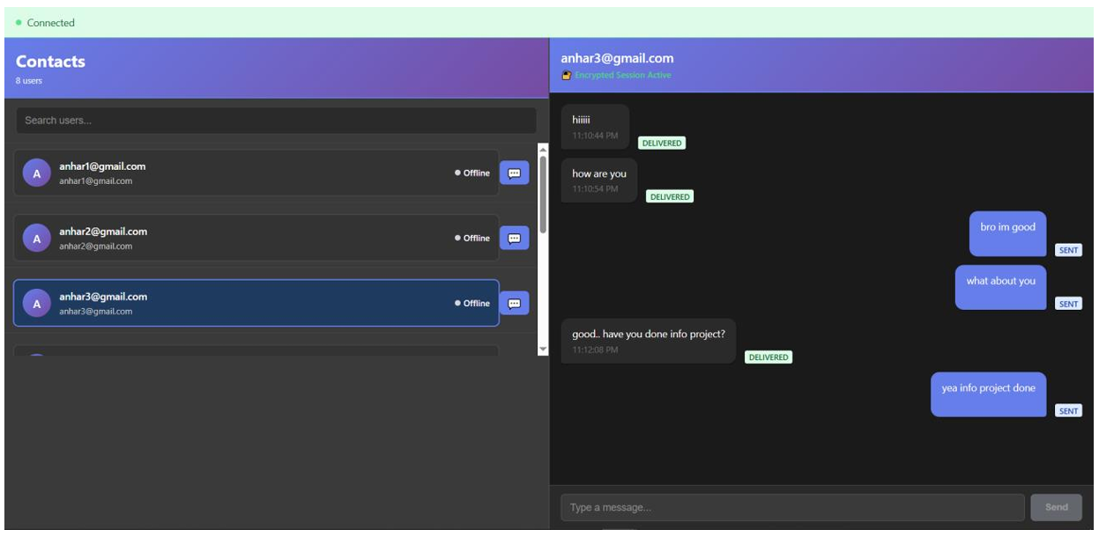
Task: Click the chat icon for anhar2@gmail.com
Action: click(x=514, y=239)
